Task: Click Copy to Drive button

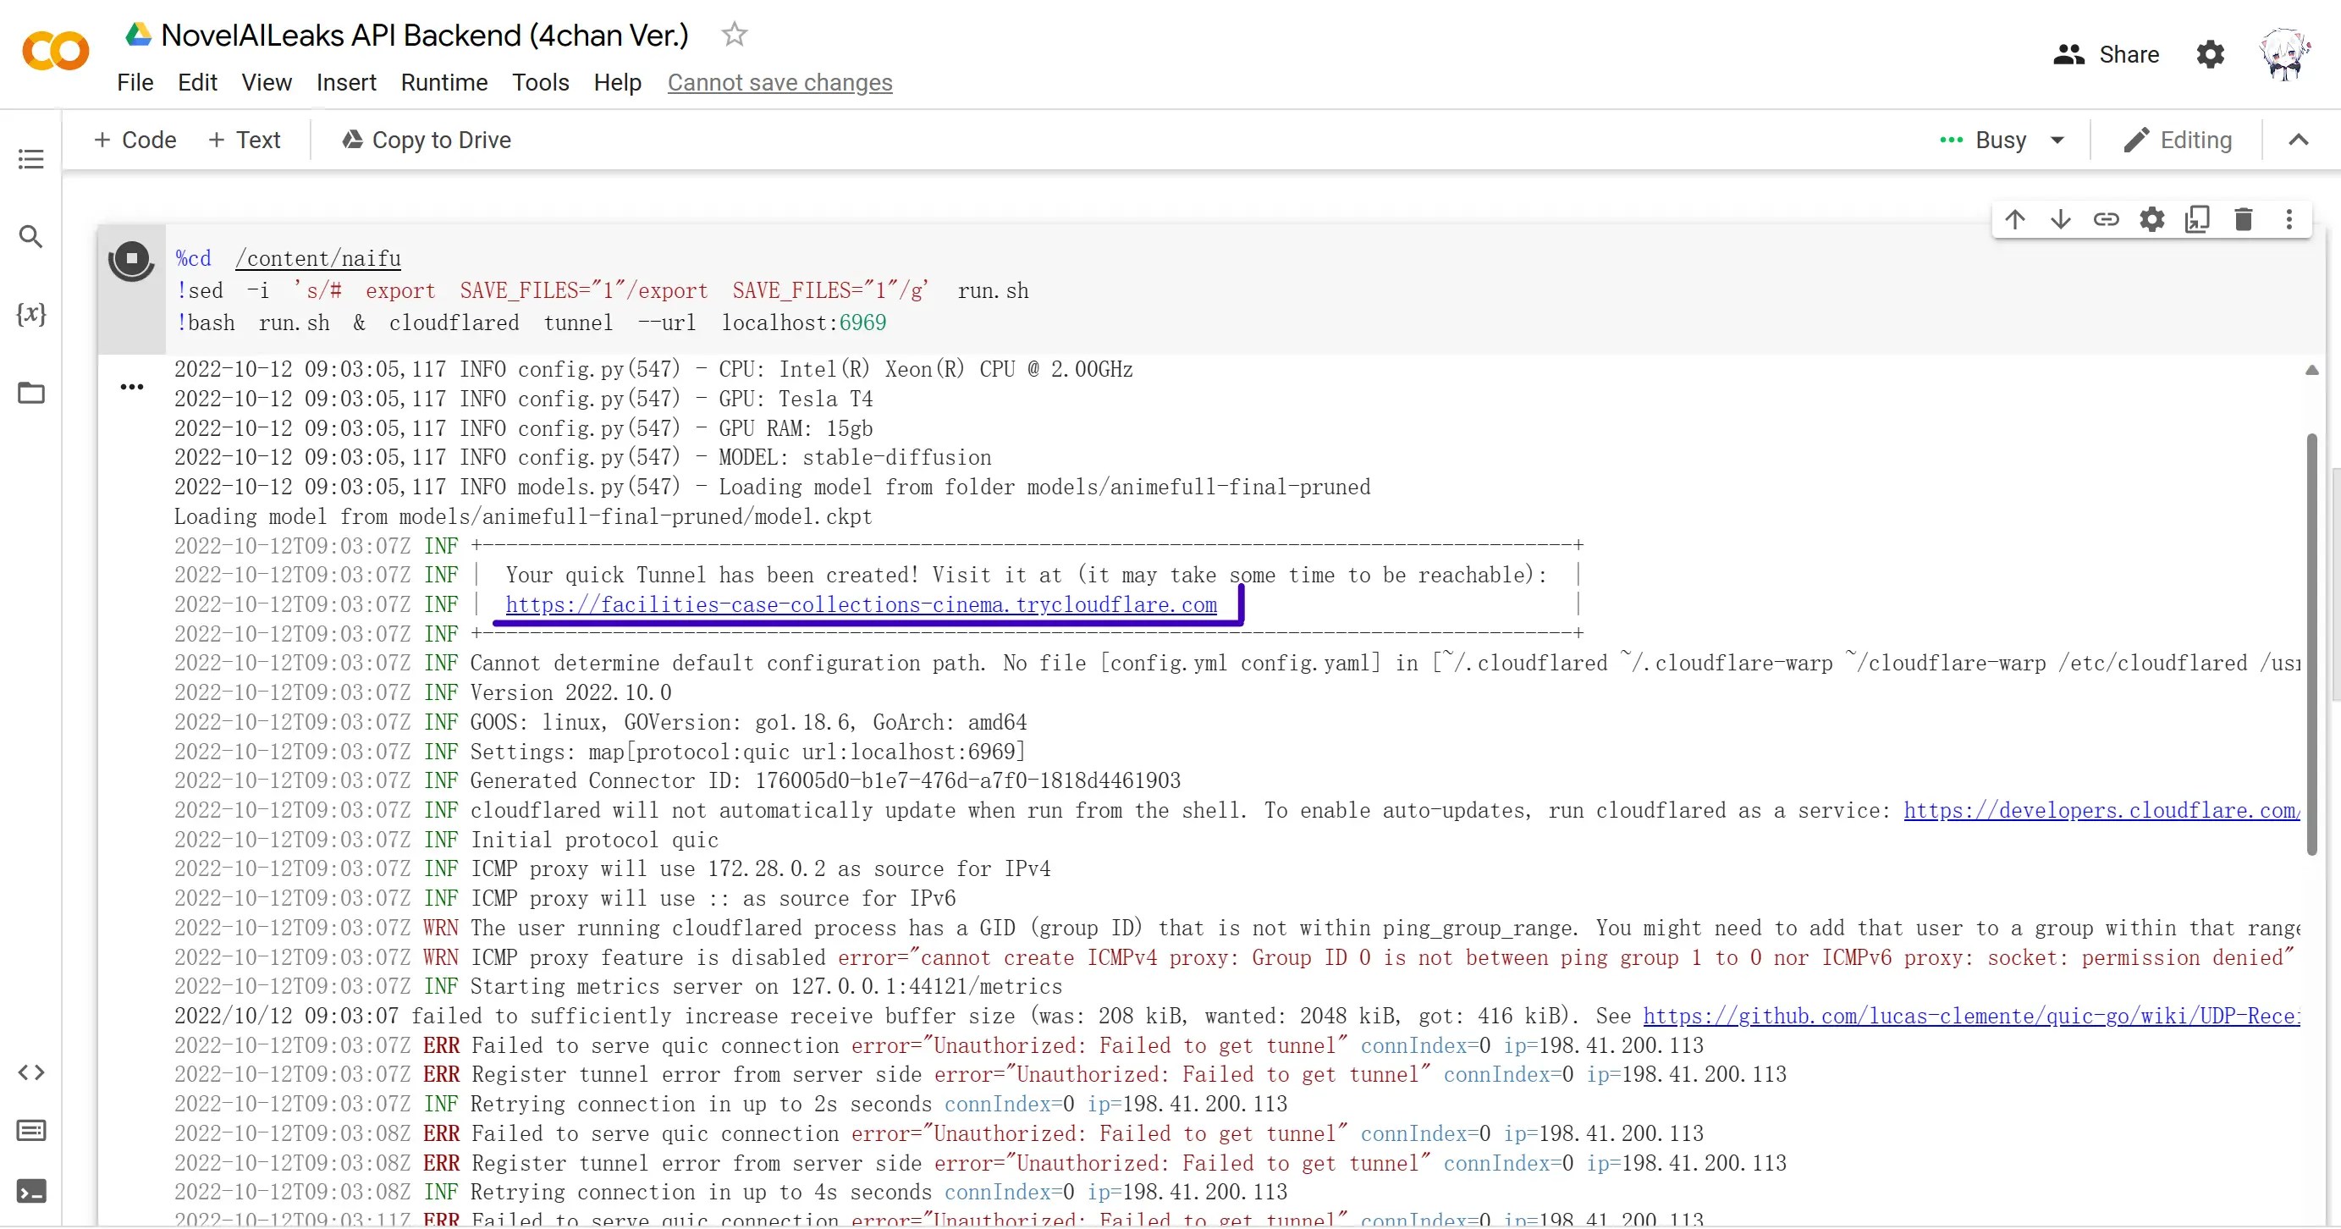Action: click(x=427, y=140)
